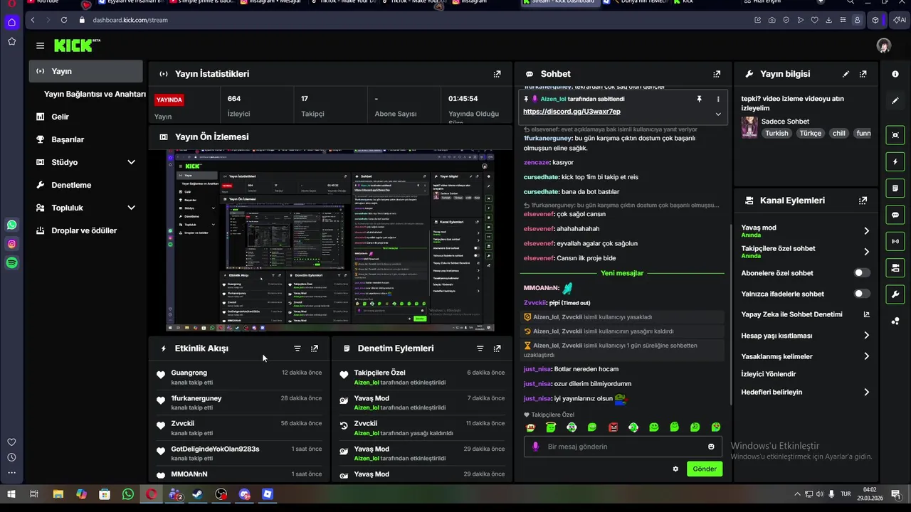Screen dimensions: 911x512
Task: Toggle the stream preview widget icon
Action: [x=895, y=135]
